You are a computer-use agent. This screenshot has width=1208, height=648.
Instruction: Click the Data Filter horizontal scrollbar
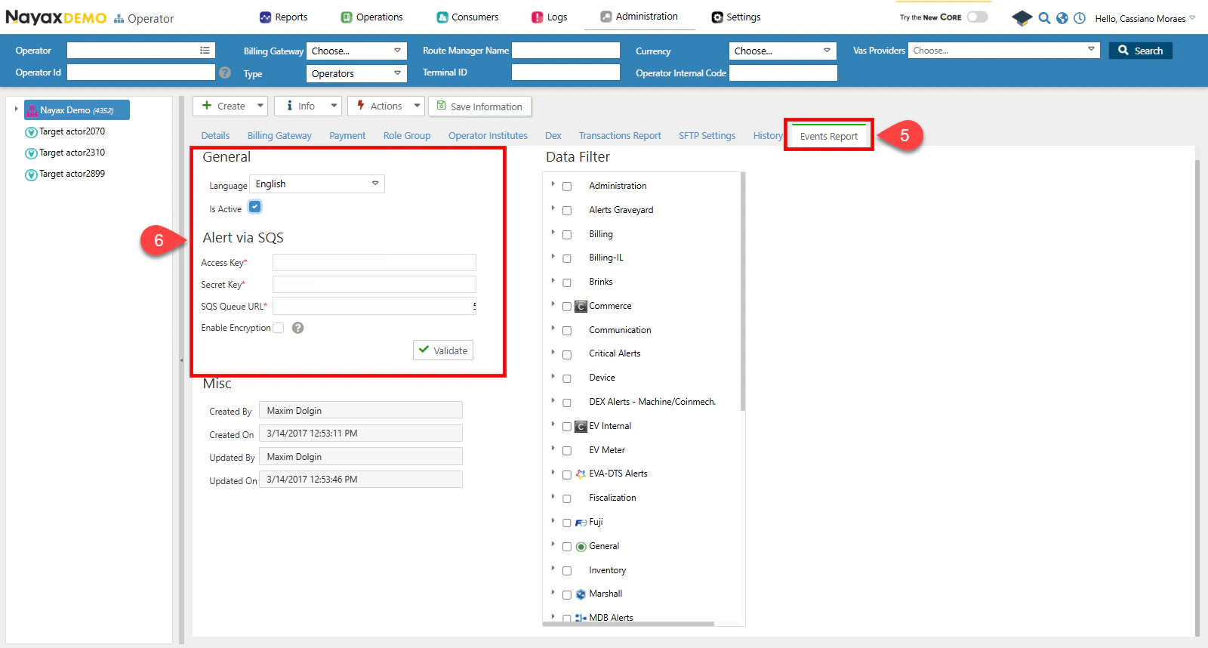(629, 624)
